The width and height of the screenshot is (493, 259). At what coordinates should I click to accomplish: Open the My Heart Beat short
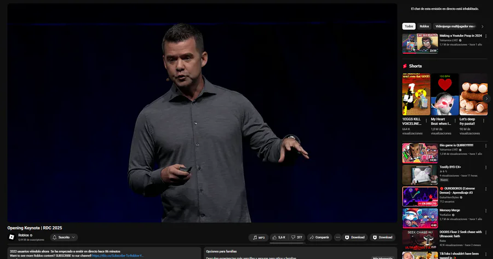tap(445, 94)
